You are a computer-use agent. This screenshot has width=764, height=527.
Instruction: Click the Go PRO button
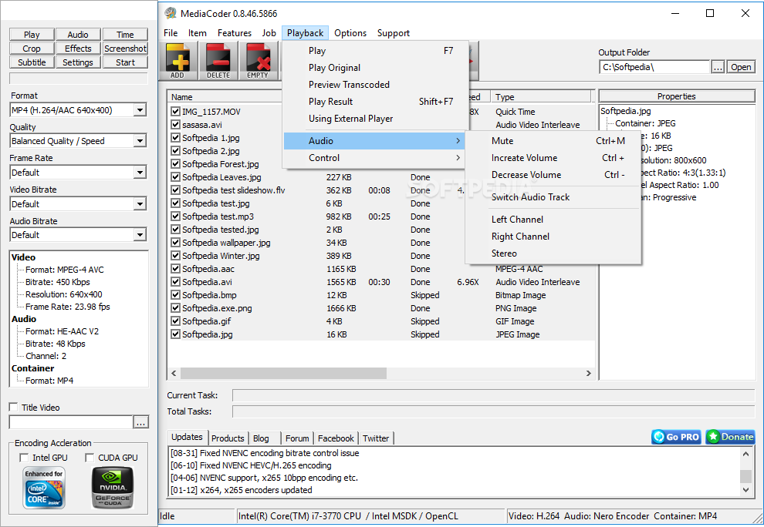pyautogui.click(x=676, y=437)
